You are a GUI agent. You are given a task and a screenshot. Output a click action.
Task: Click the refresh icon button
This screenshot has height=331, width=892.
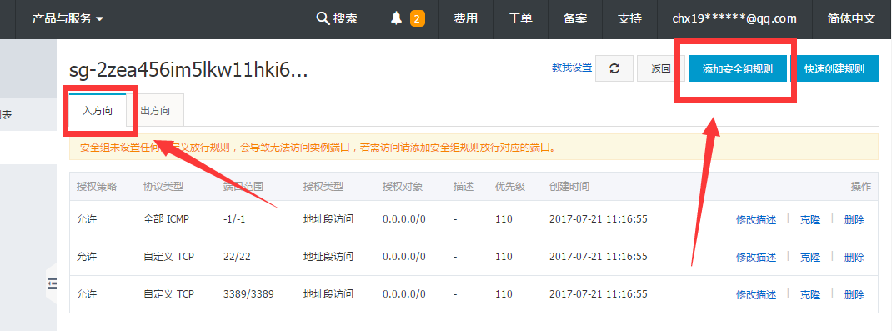tap(614, 69)
